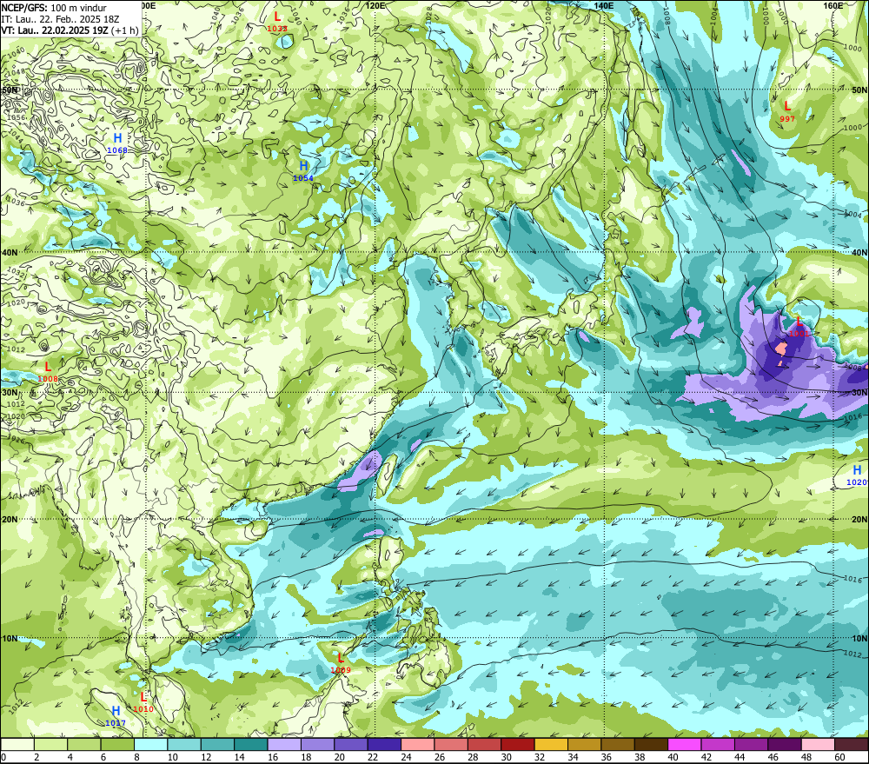869x764 pixels.
Task: Click the legend value label 40
Action: click(x=673, y=757)
